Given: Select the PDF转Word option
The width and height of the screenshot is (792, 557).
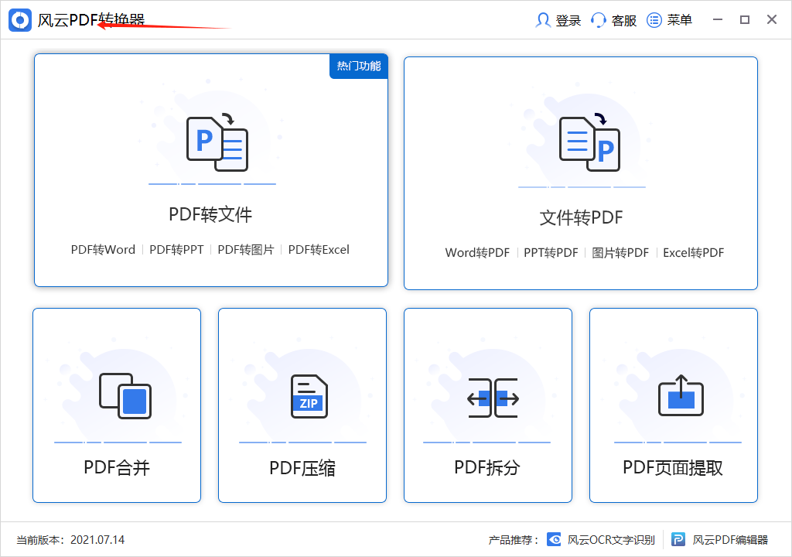Looking at the screenshot, I should tap(103, 249).
